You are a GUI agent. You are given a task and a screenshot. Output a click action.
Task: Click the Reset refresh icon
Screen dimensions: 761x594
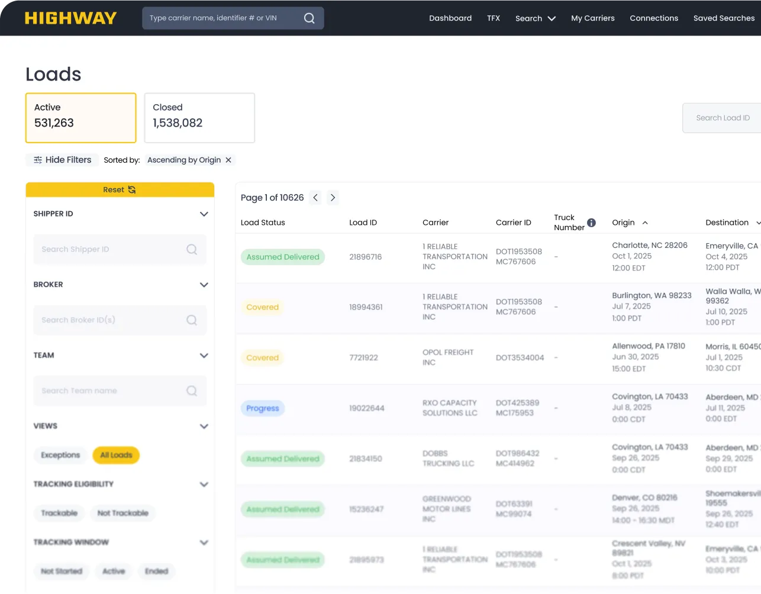point(132,190)
